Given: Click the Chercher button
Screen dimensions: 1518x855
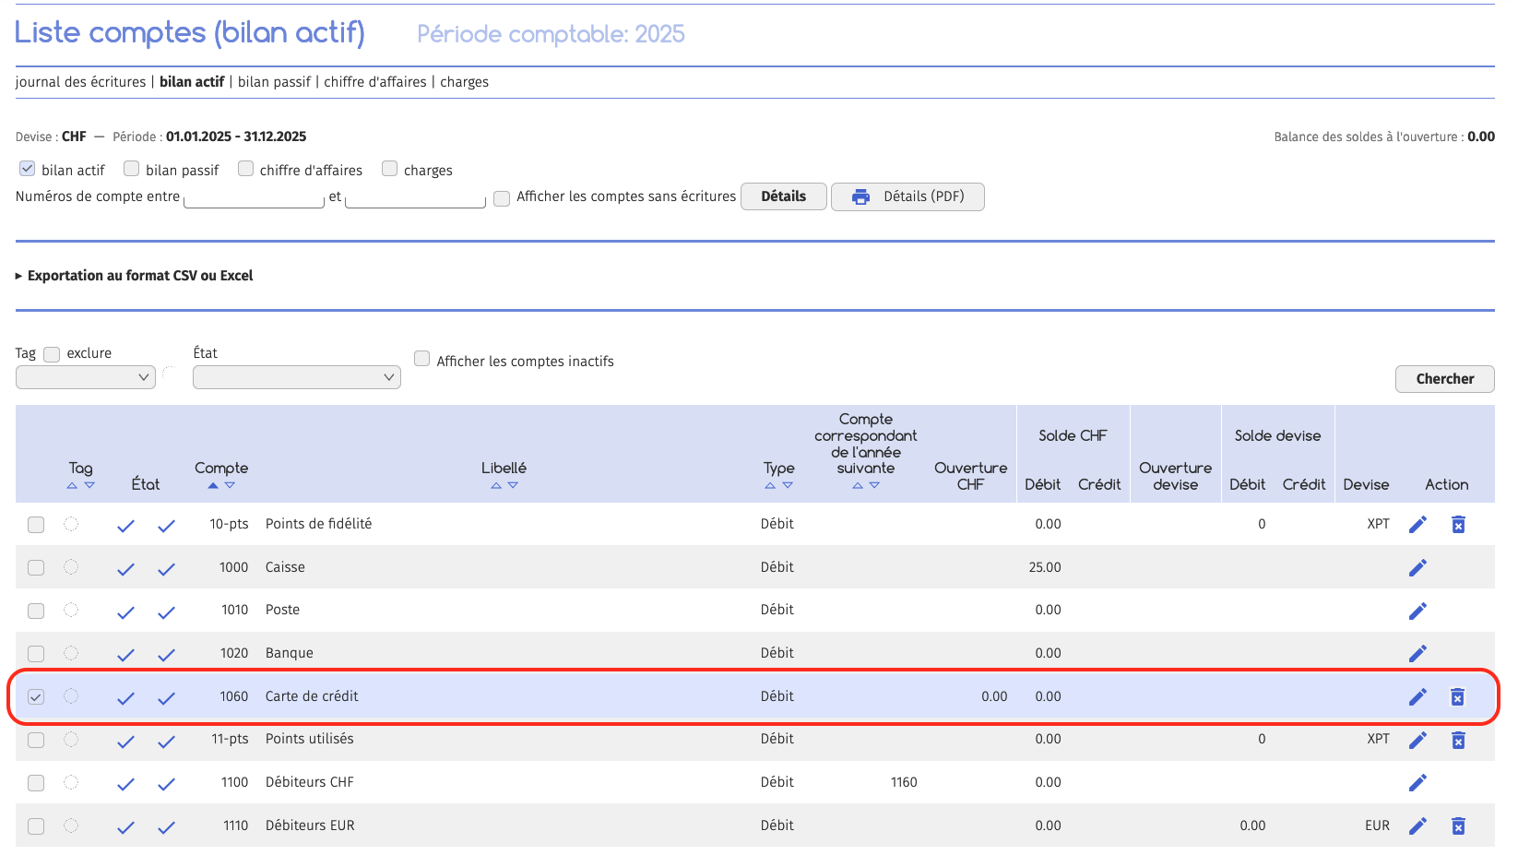Looking at the screenshot, I should point(1444,379).
